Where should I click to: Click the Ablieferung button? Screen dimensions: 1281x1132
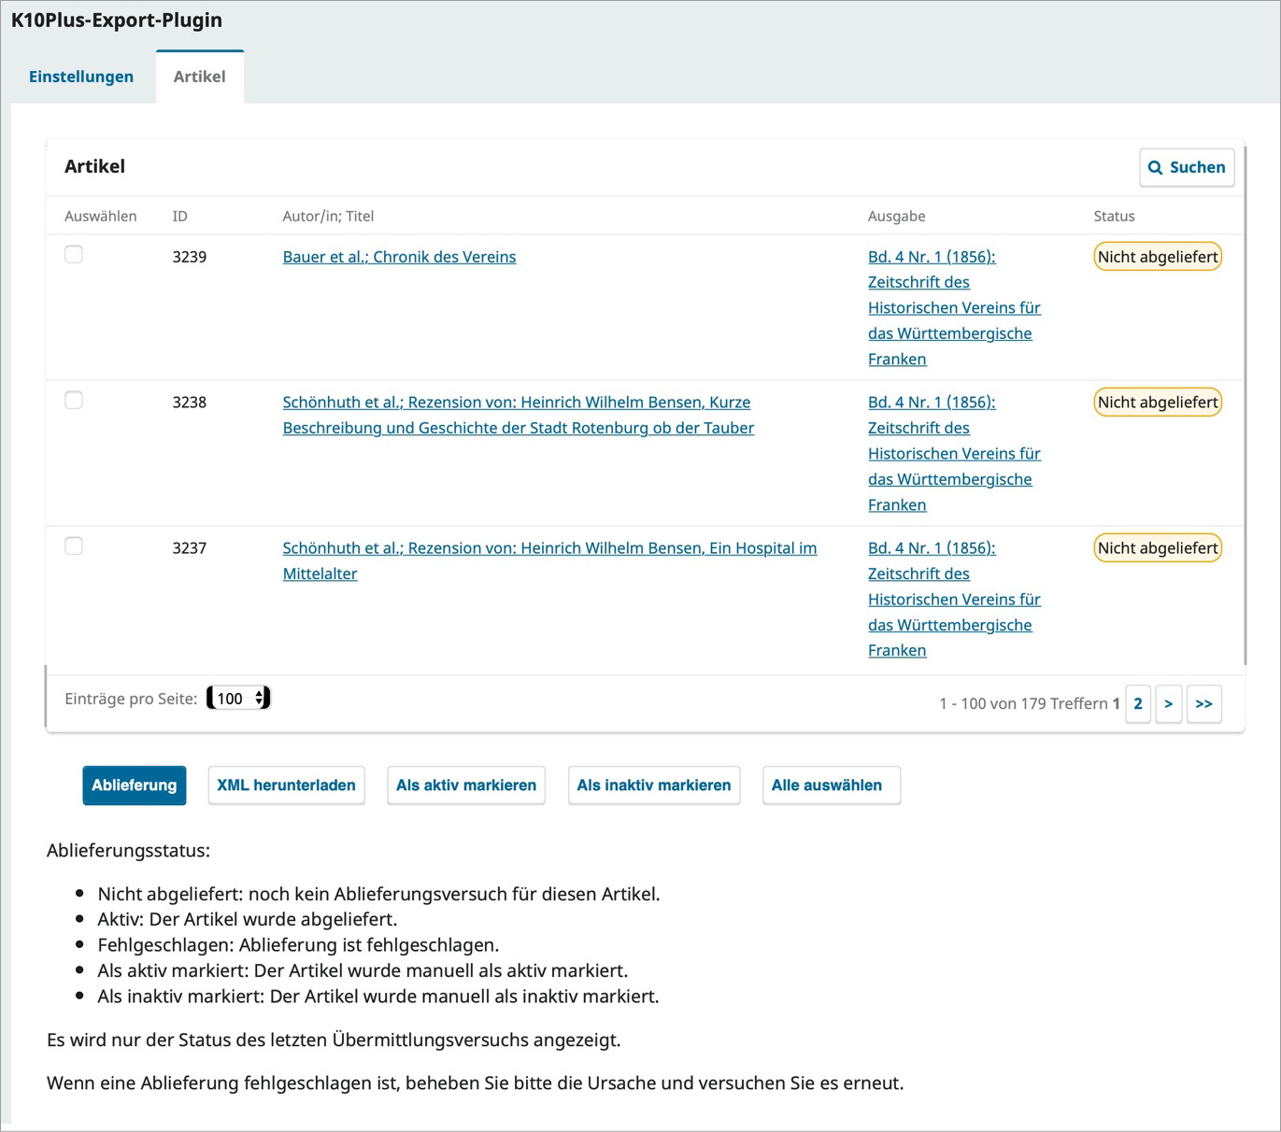135,785
